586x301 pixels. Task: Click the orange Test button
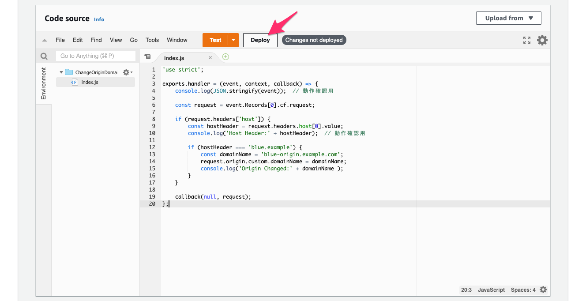pyautogui.click(x=215, y=40)
